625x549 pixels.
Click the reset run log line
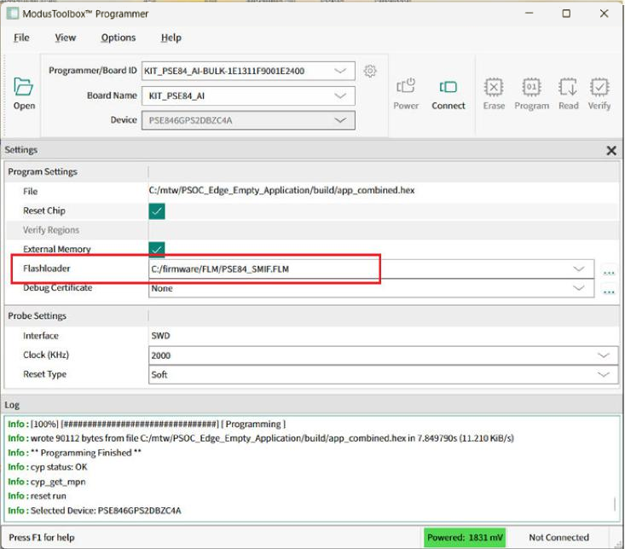click(x=37, y=496)
